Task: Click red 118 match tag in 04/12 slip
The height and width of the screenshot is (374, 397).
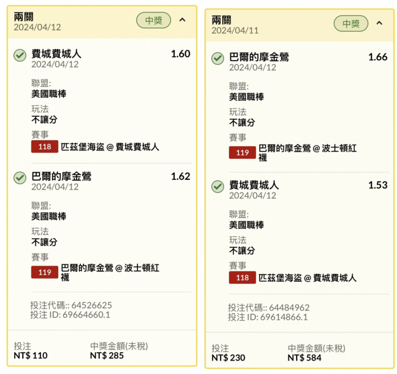Action: (45, 146)
